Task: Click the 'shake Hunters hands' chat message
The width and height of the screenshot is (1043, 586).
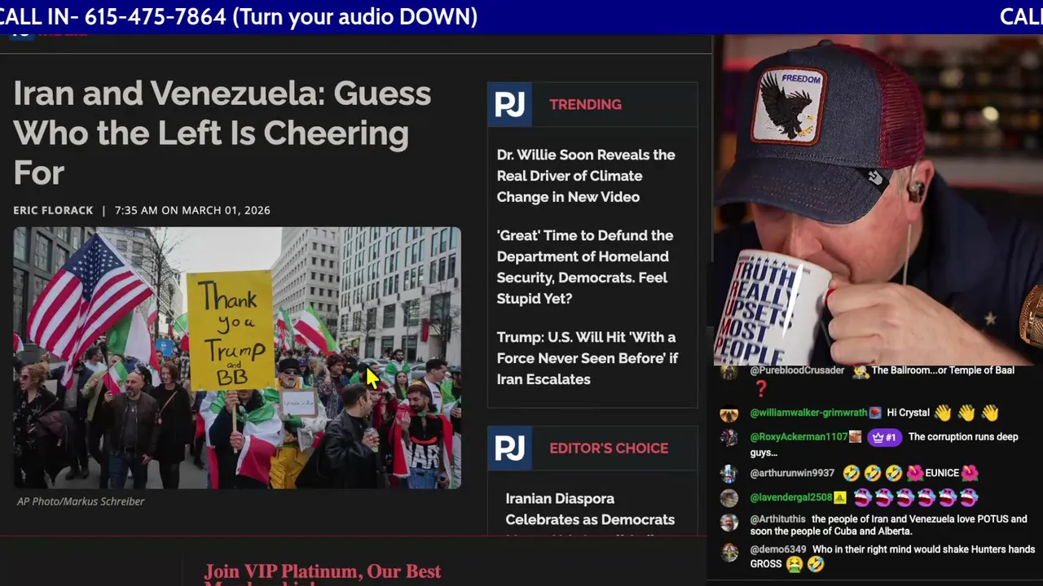Action: tap(892, 557)
